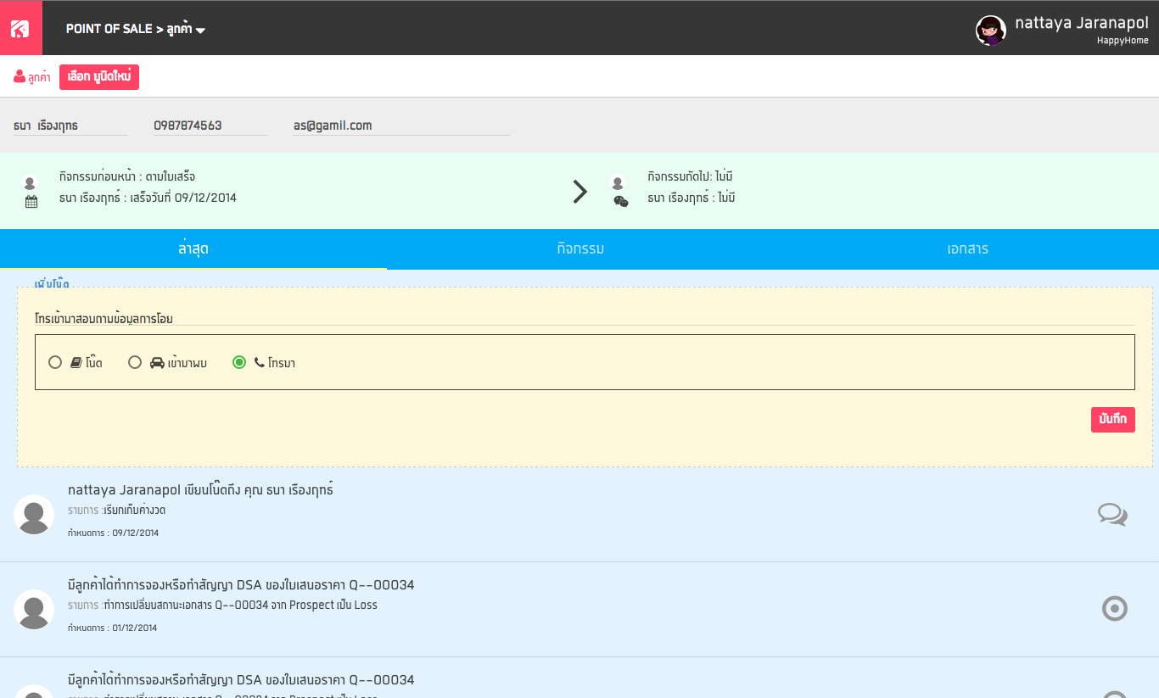Click due date 09/12/2014 text
Screen dimensions: 1159x698
[113, 533]
